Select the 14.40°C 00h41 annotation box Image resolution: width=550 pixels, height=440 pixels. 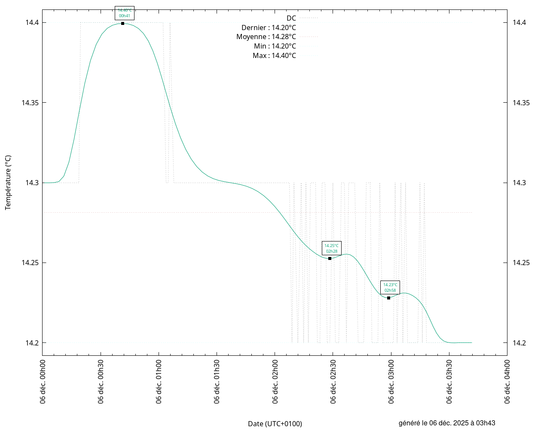(125, 13)
